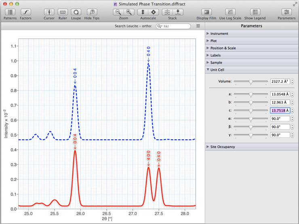Zoom out using the minus magnifier
Viewport: 299px width, 224px height.
tap(118, 12)
